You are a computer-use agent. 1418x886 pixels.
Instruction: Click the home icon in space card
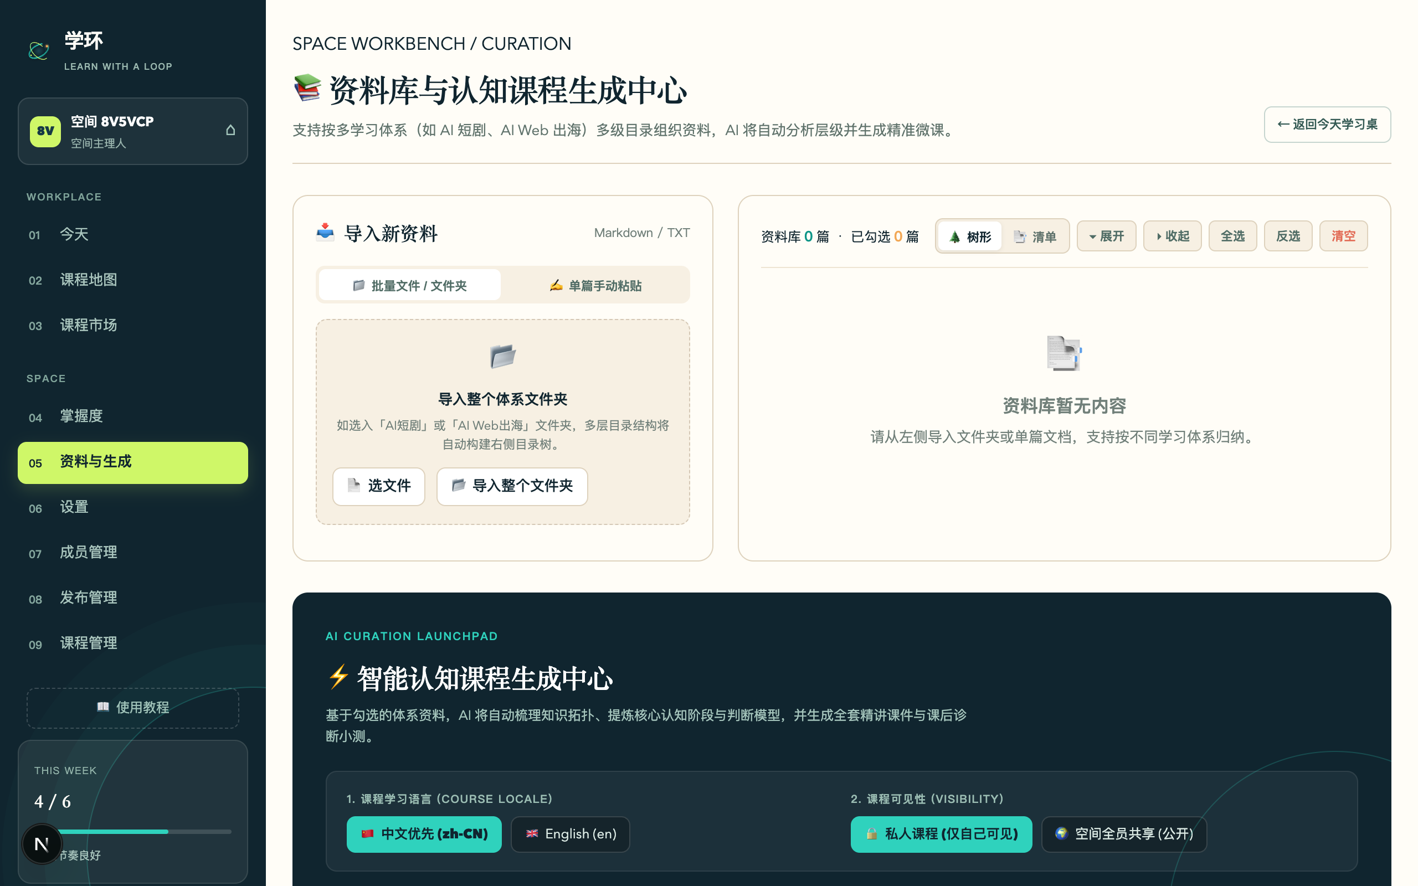tap(230, 130)
